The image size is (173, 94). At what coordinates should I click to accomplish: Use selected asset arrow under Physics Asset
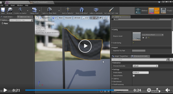(143, 38)
